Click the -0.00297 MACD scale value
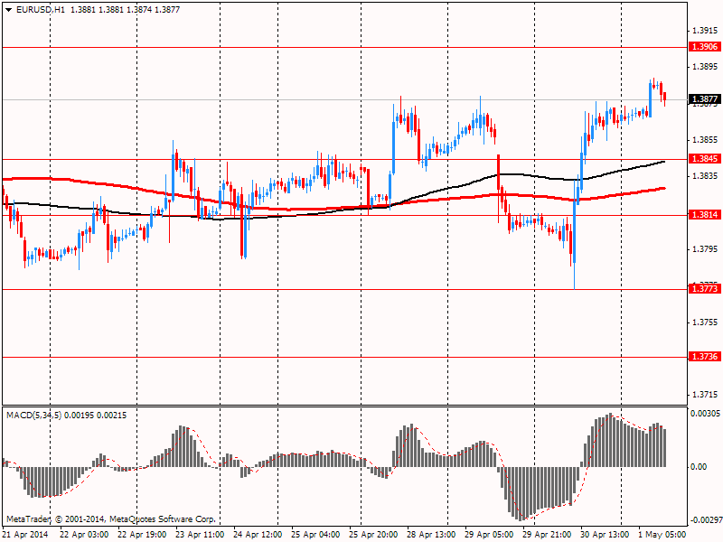 [704, 520]
